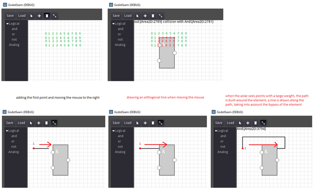Image resolution: width=316 pixels, height=192 pixels.
Task: Choose the move tool in the bottom-right window
Action: pos(248,123)
